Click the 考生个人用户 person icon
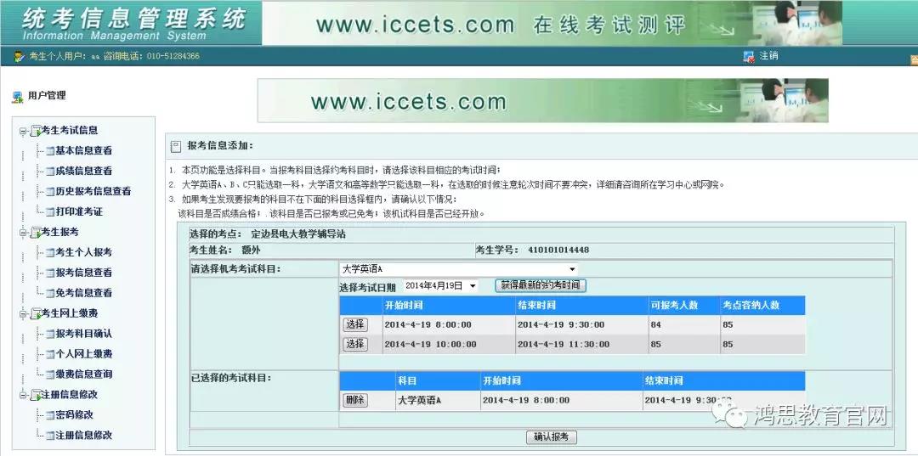918x456 pixels. [20, 57]
